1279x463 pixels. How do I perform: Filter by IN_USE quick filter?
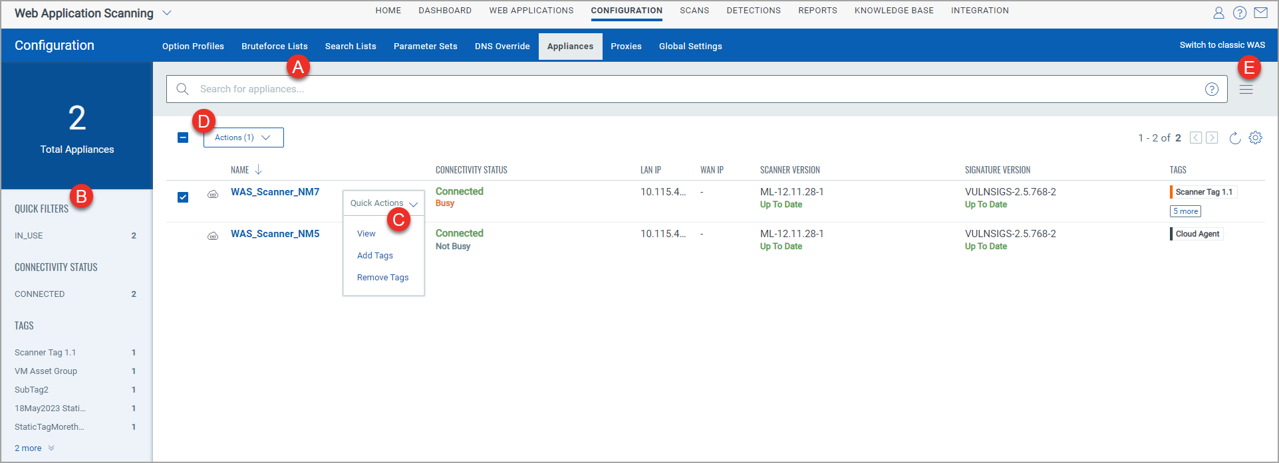click(x=76, y=236)
